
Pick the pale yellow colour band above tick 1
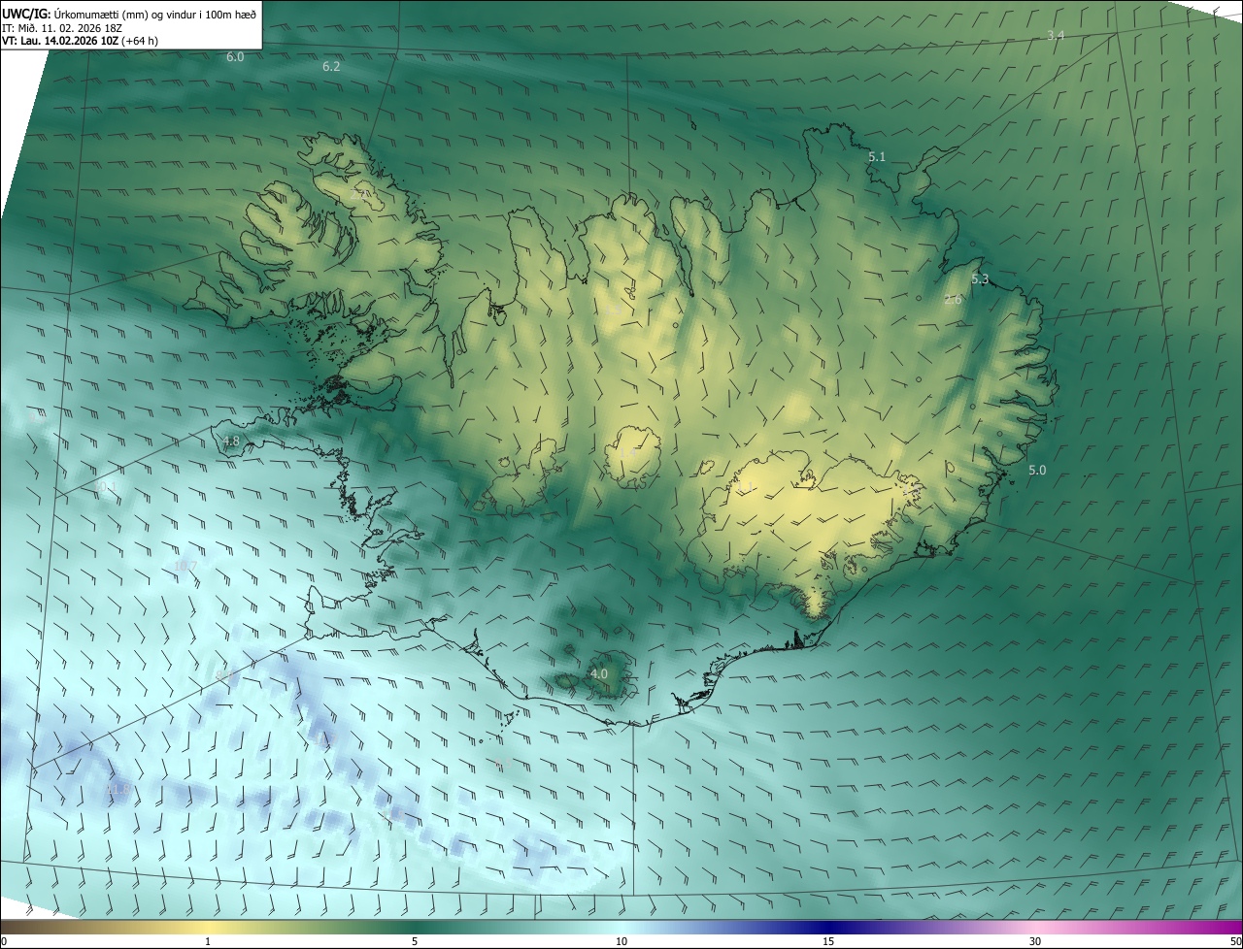coord(208,927)
